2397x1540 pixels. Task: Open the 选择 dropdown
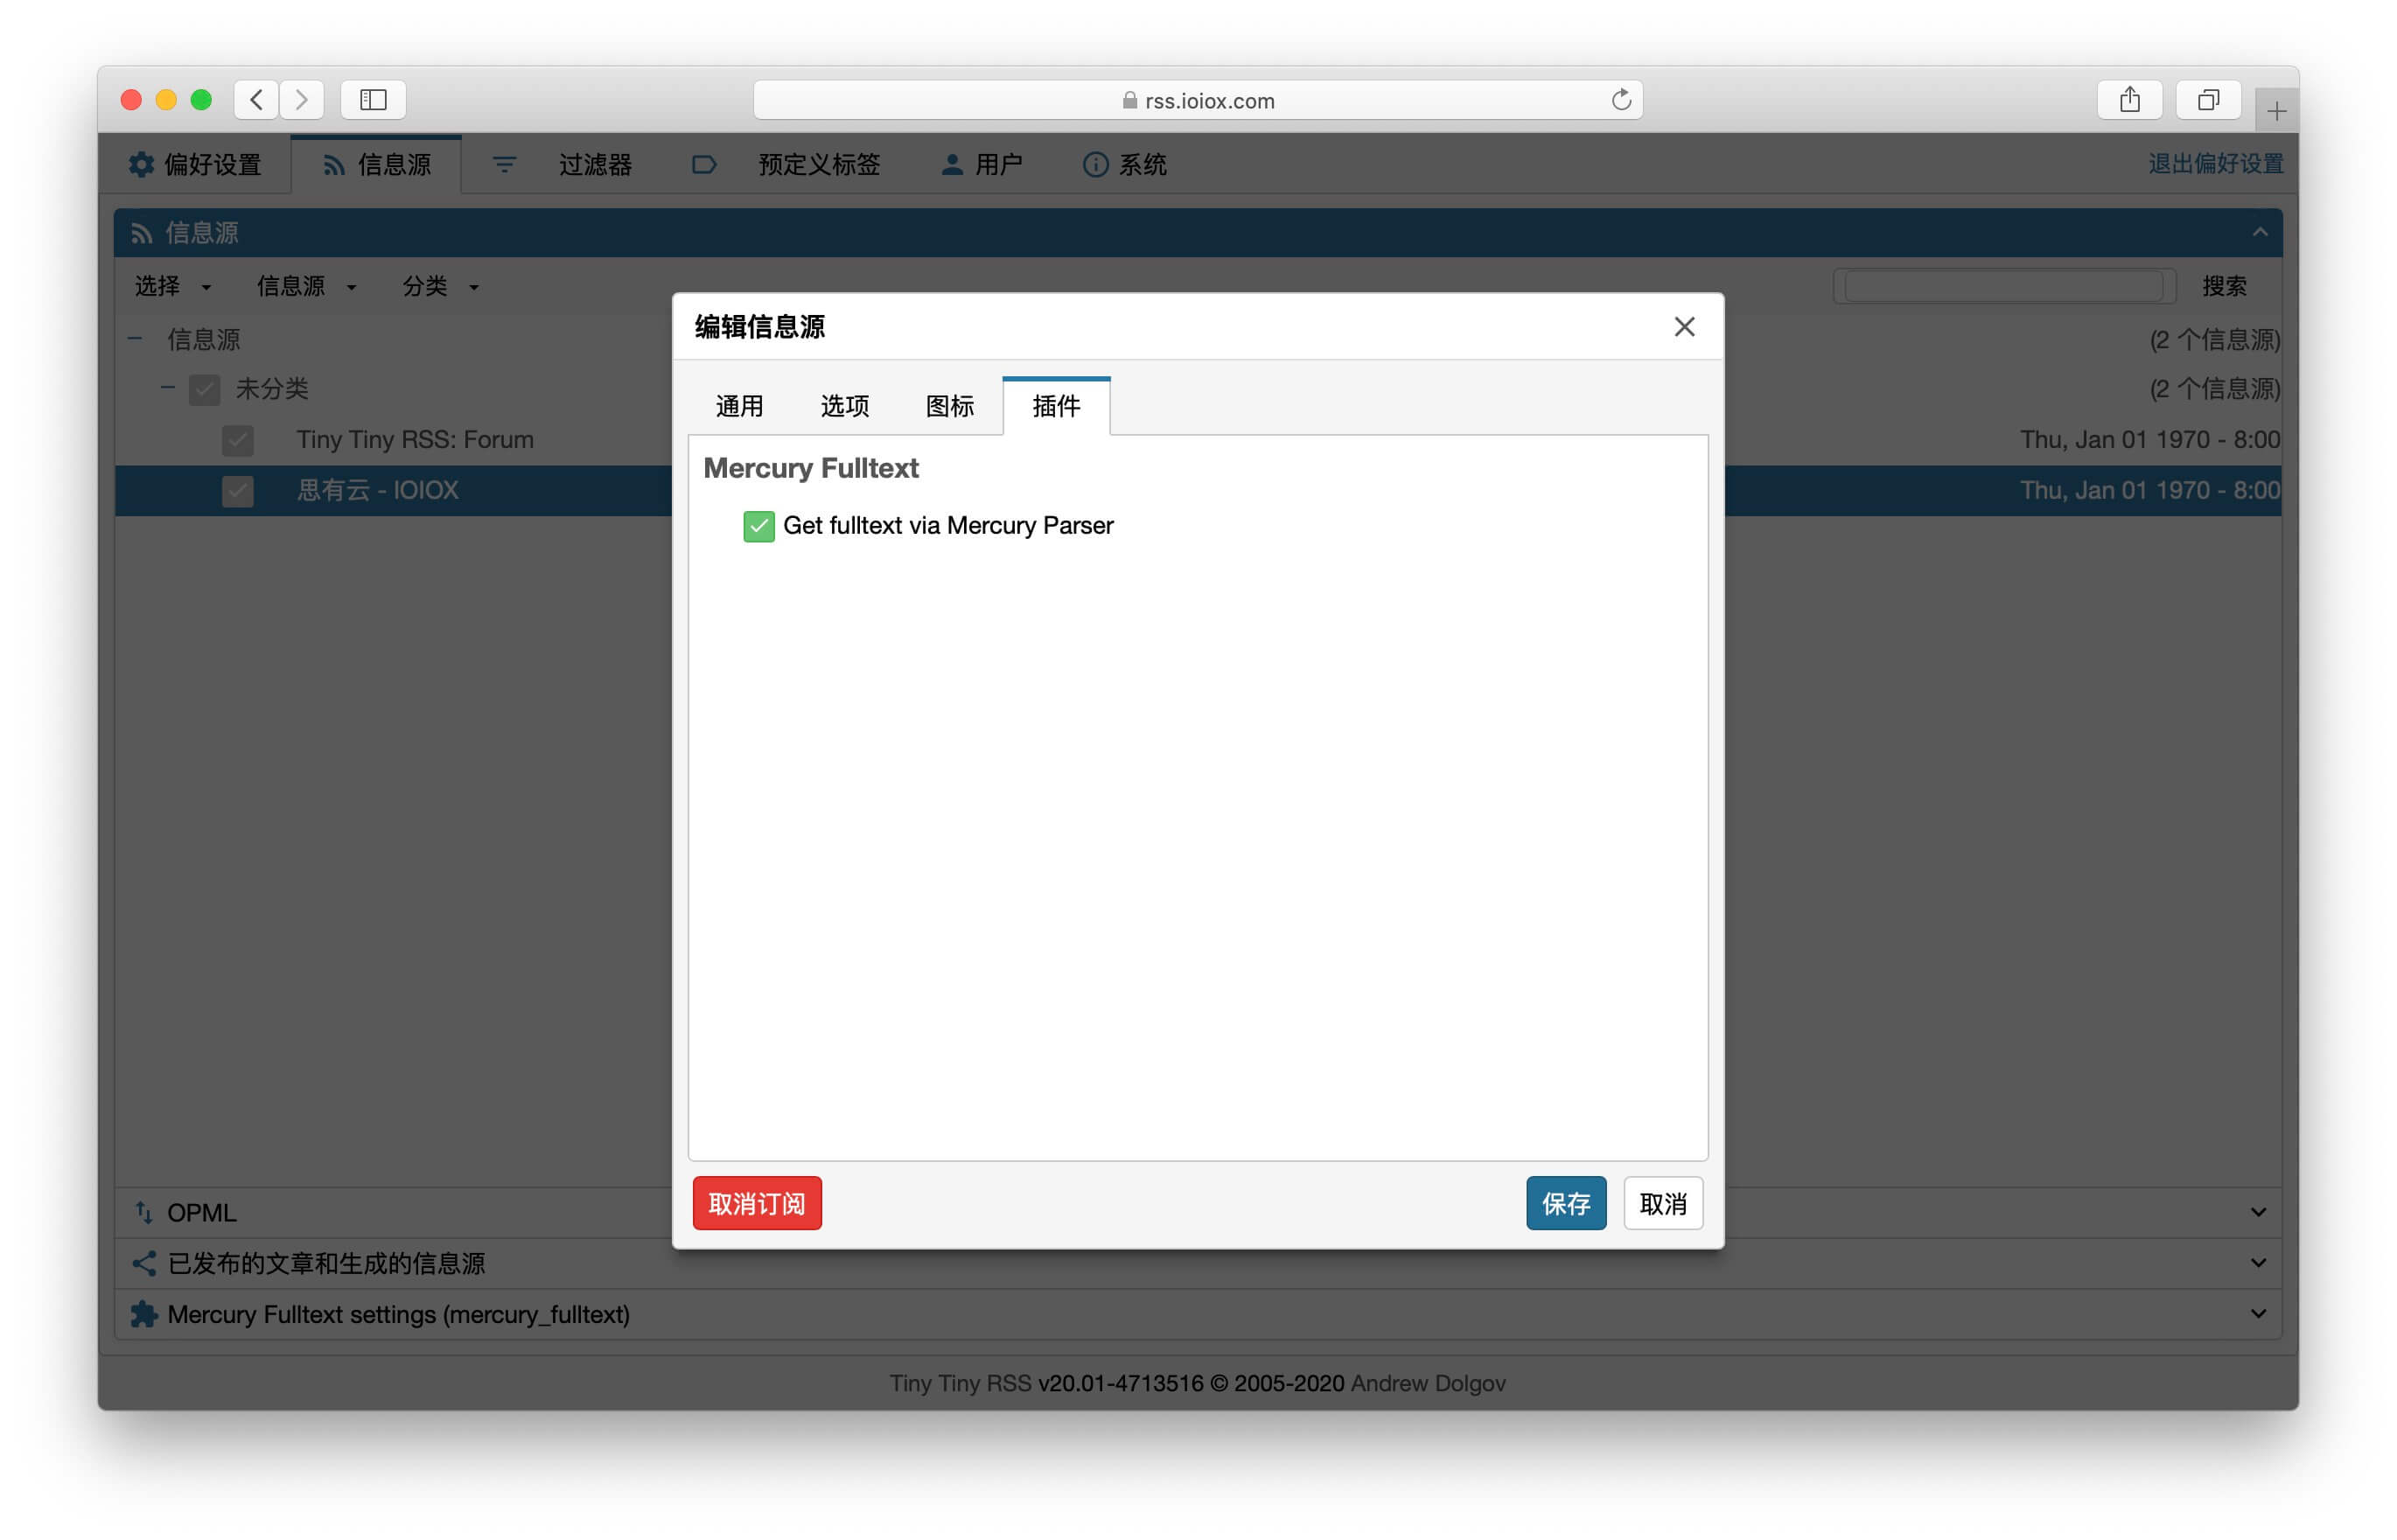coord(173,286)
